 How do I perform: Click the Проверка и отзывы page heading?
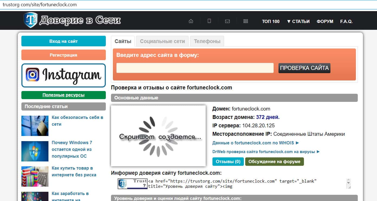tap(172, 87)
